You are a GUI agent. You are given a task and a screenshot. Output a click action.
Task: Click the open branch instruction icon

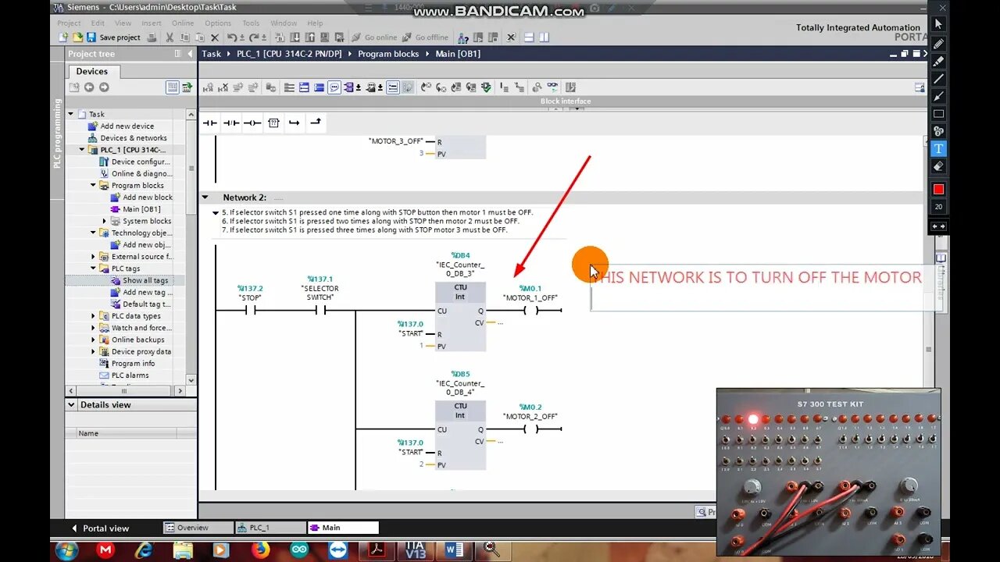(295, 123)
